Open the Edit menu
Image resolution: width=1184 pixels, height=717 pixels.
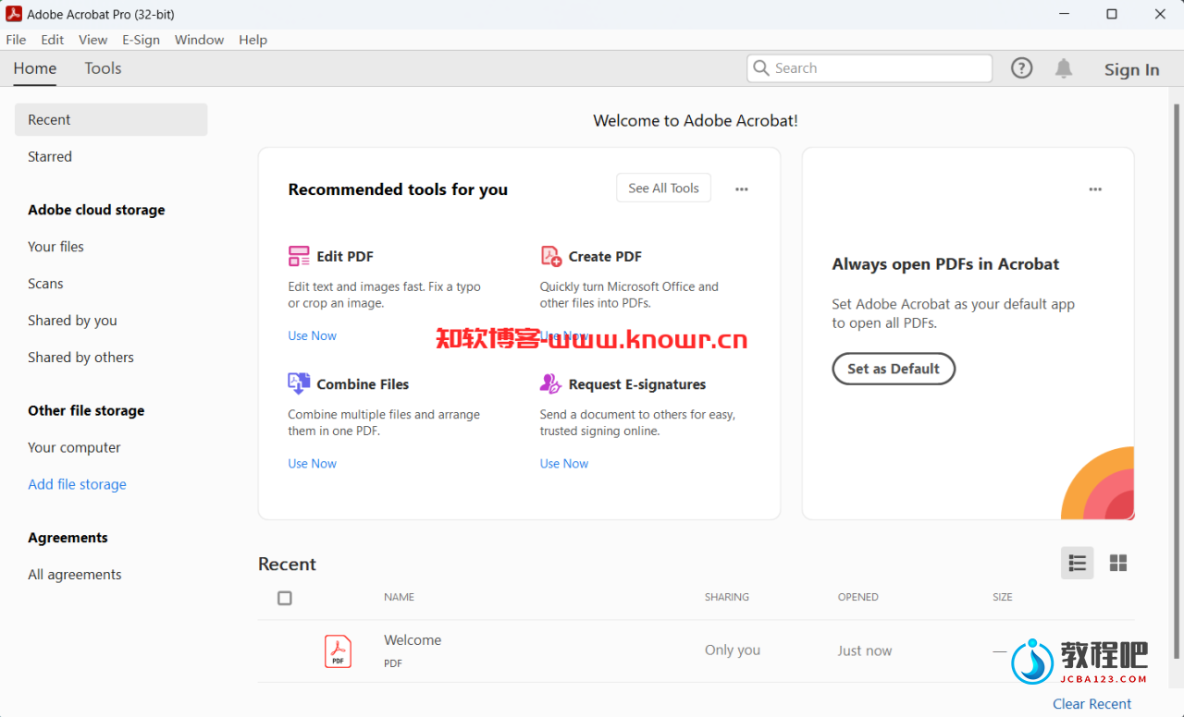click(x=53, y=40)
